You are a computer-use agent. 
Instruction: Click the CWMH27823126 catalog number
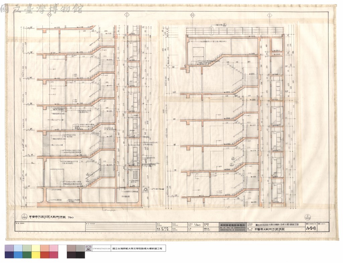click(101, 248)
